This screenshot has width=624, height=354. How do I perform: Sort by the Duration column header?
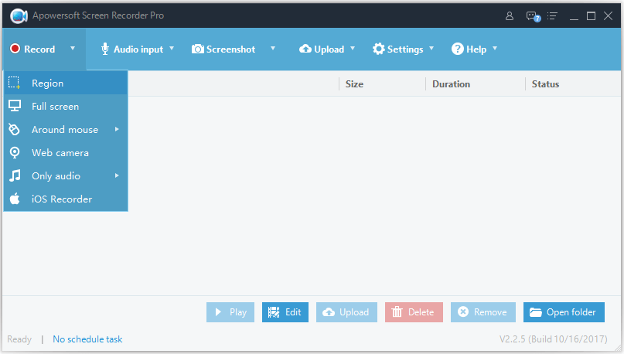[x=451, y=84]
